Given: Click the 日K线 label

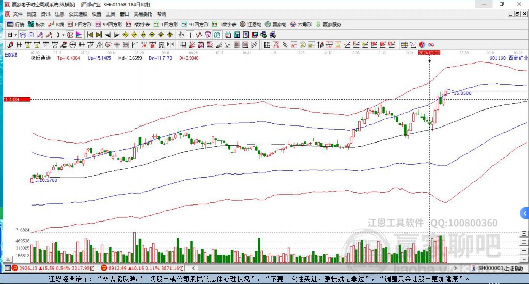Looking at the screenshot, I should pos(10,55).
